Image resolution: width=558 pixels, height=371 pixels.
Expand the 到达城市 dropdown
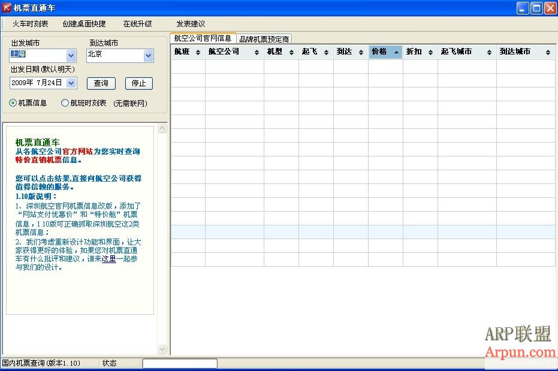coord(149,56)
